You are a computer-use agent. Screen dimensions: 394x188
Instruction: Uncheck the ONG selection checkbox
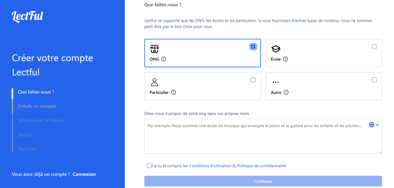(253, 46)
